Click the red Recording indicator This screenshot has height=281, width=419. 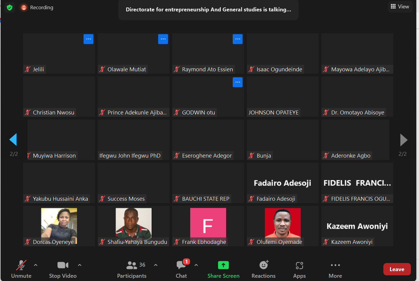[x=24, y=7]
